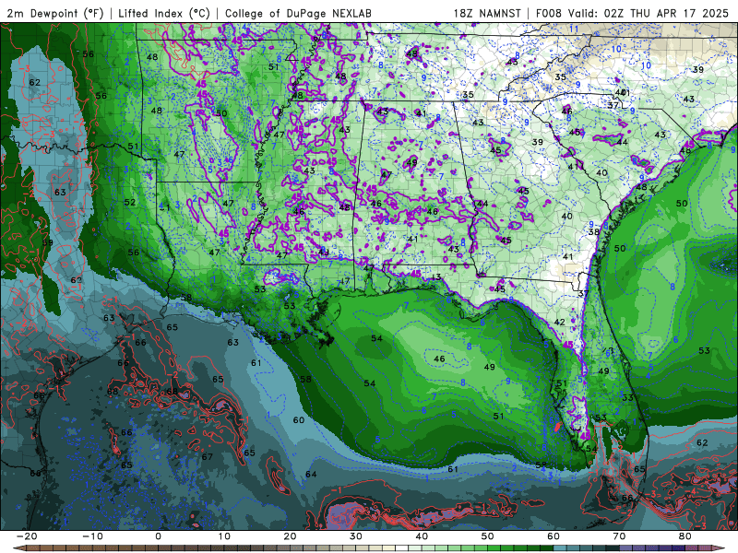
Task: Click the 20 label on the color scale
Action: tap(290, 536)
